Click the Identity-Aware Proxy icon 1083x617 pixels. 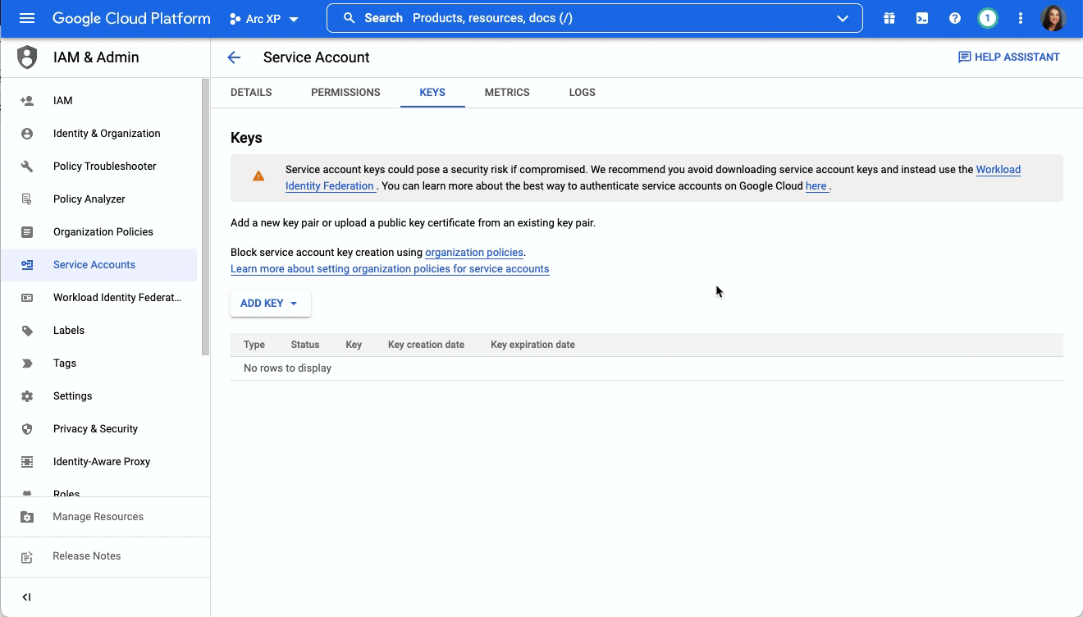(27, 462)
